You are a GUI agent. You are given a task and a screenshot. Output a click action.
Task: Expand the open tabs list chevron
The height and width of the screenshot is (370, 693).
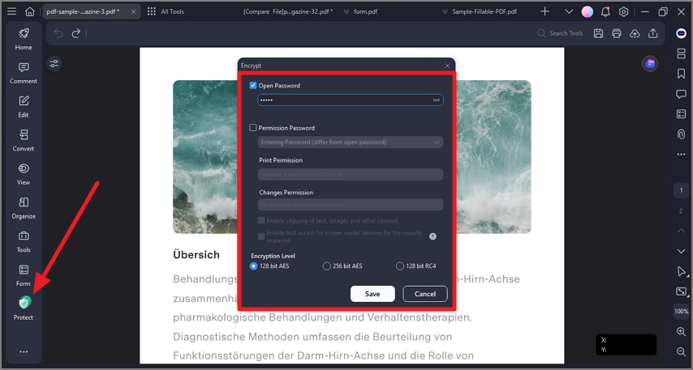569,12
